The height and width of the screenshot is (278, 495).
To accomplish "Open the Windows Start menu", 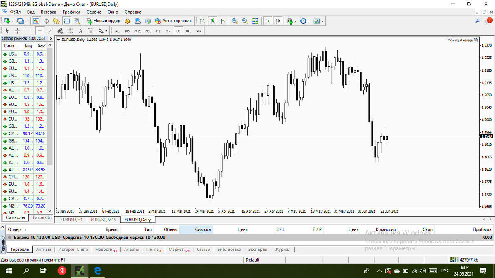I will [8, 271].
